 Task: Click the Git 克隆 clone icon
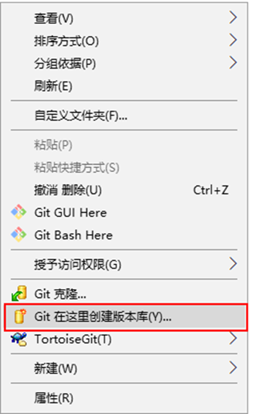pos(19,293)
